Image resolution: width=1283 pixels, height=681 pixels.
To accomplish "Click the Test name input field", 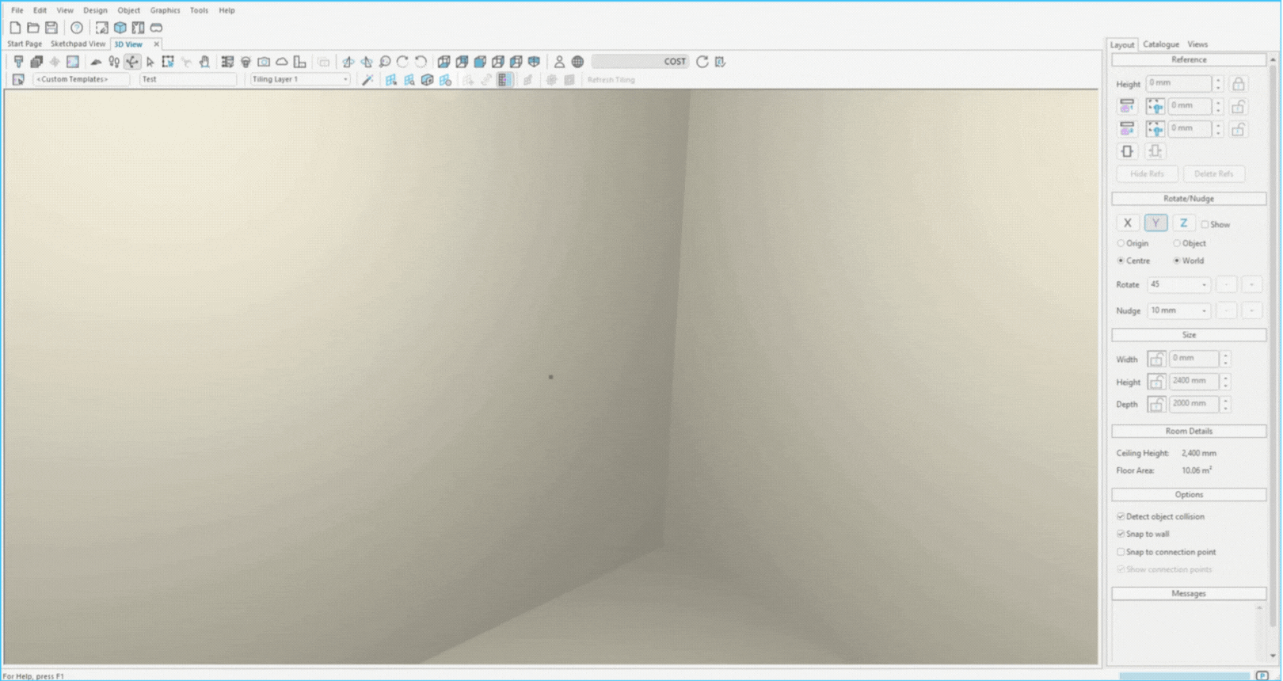I will (x=188, y=80).
